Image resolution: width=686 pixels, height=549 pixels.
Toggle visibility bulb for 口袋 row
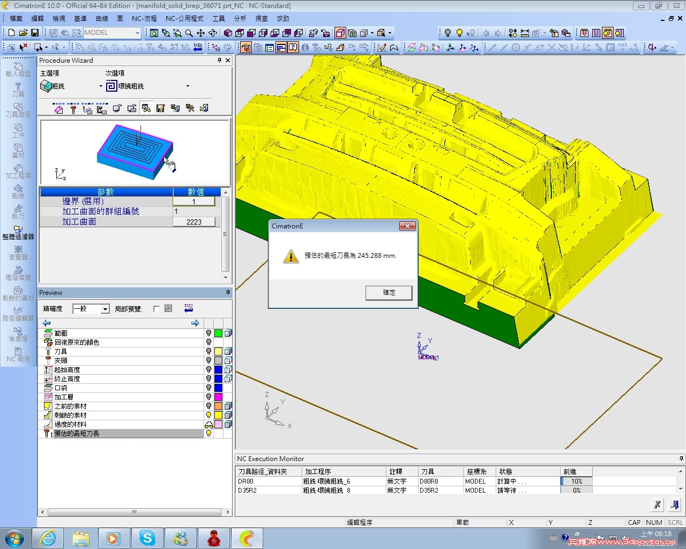click(x=209, y=388)
